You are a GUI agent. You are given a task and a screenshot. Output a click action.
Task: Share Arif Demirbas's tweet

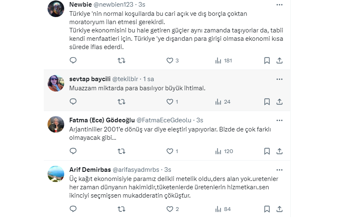pyautogui.click(x=280, y=209)
